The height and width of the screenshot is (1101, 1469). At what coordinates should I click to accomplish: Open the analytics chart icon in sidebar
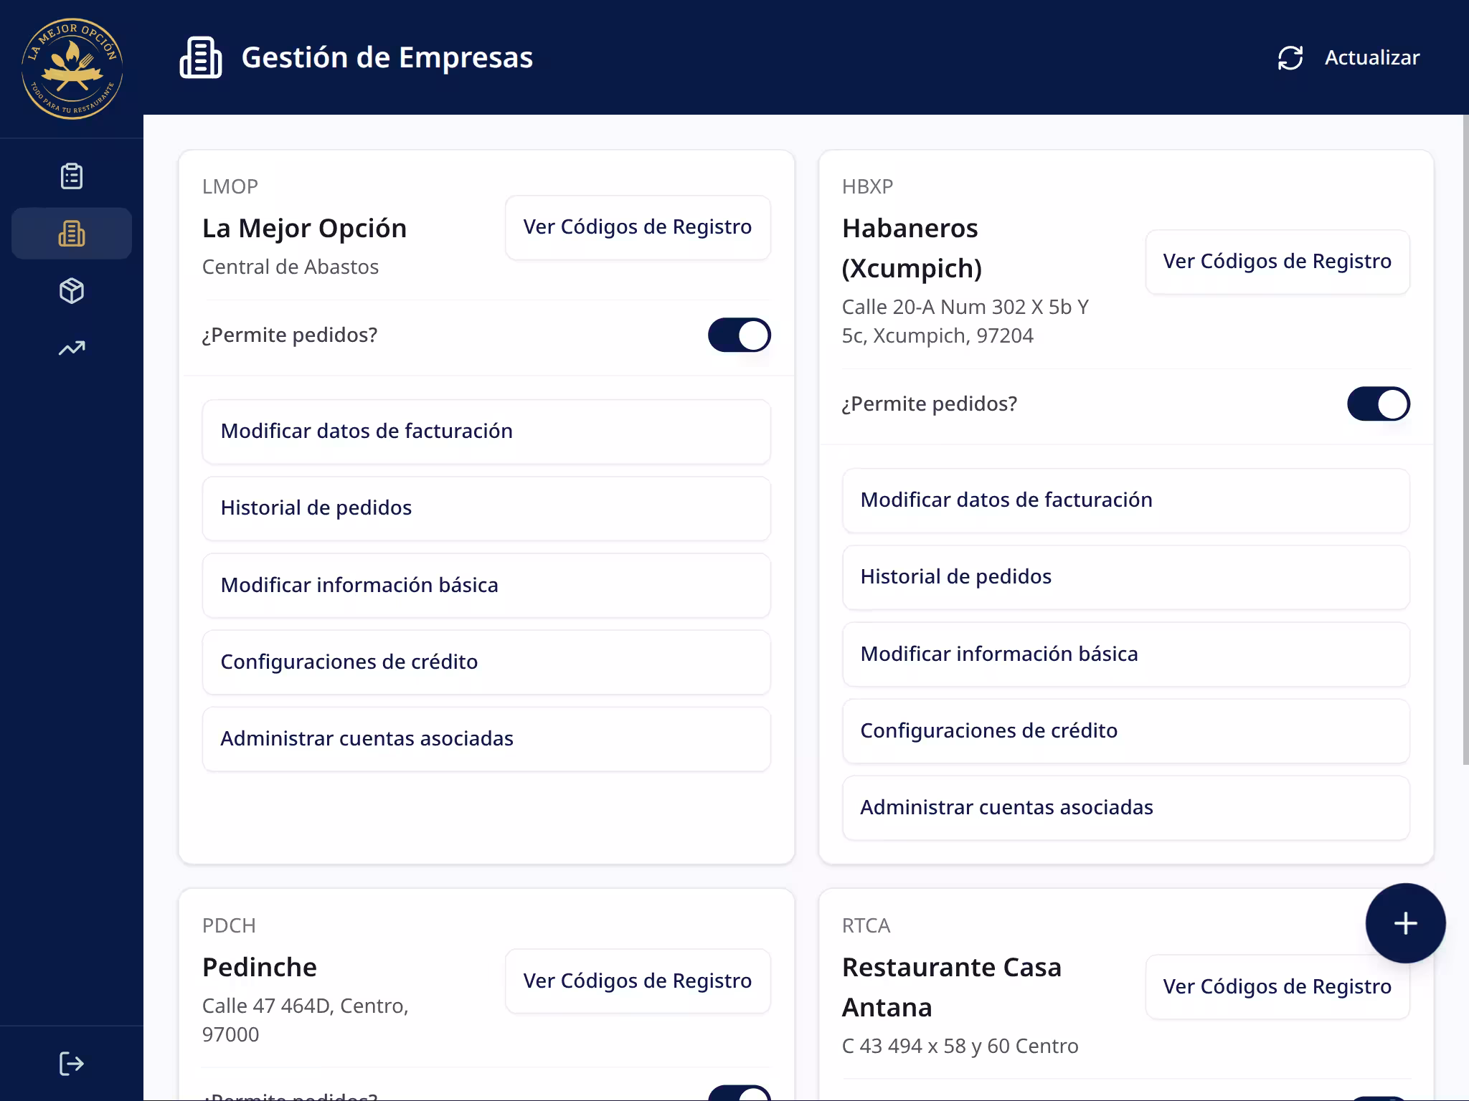click(x=72, y=348)
